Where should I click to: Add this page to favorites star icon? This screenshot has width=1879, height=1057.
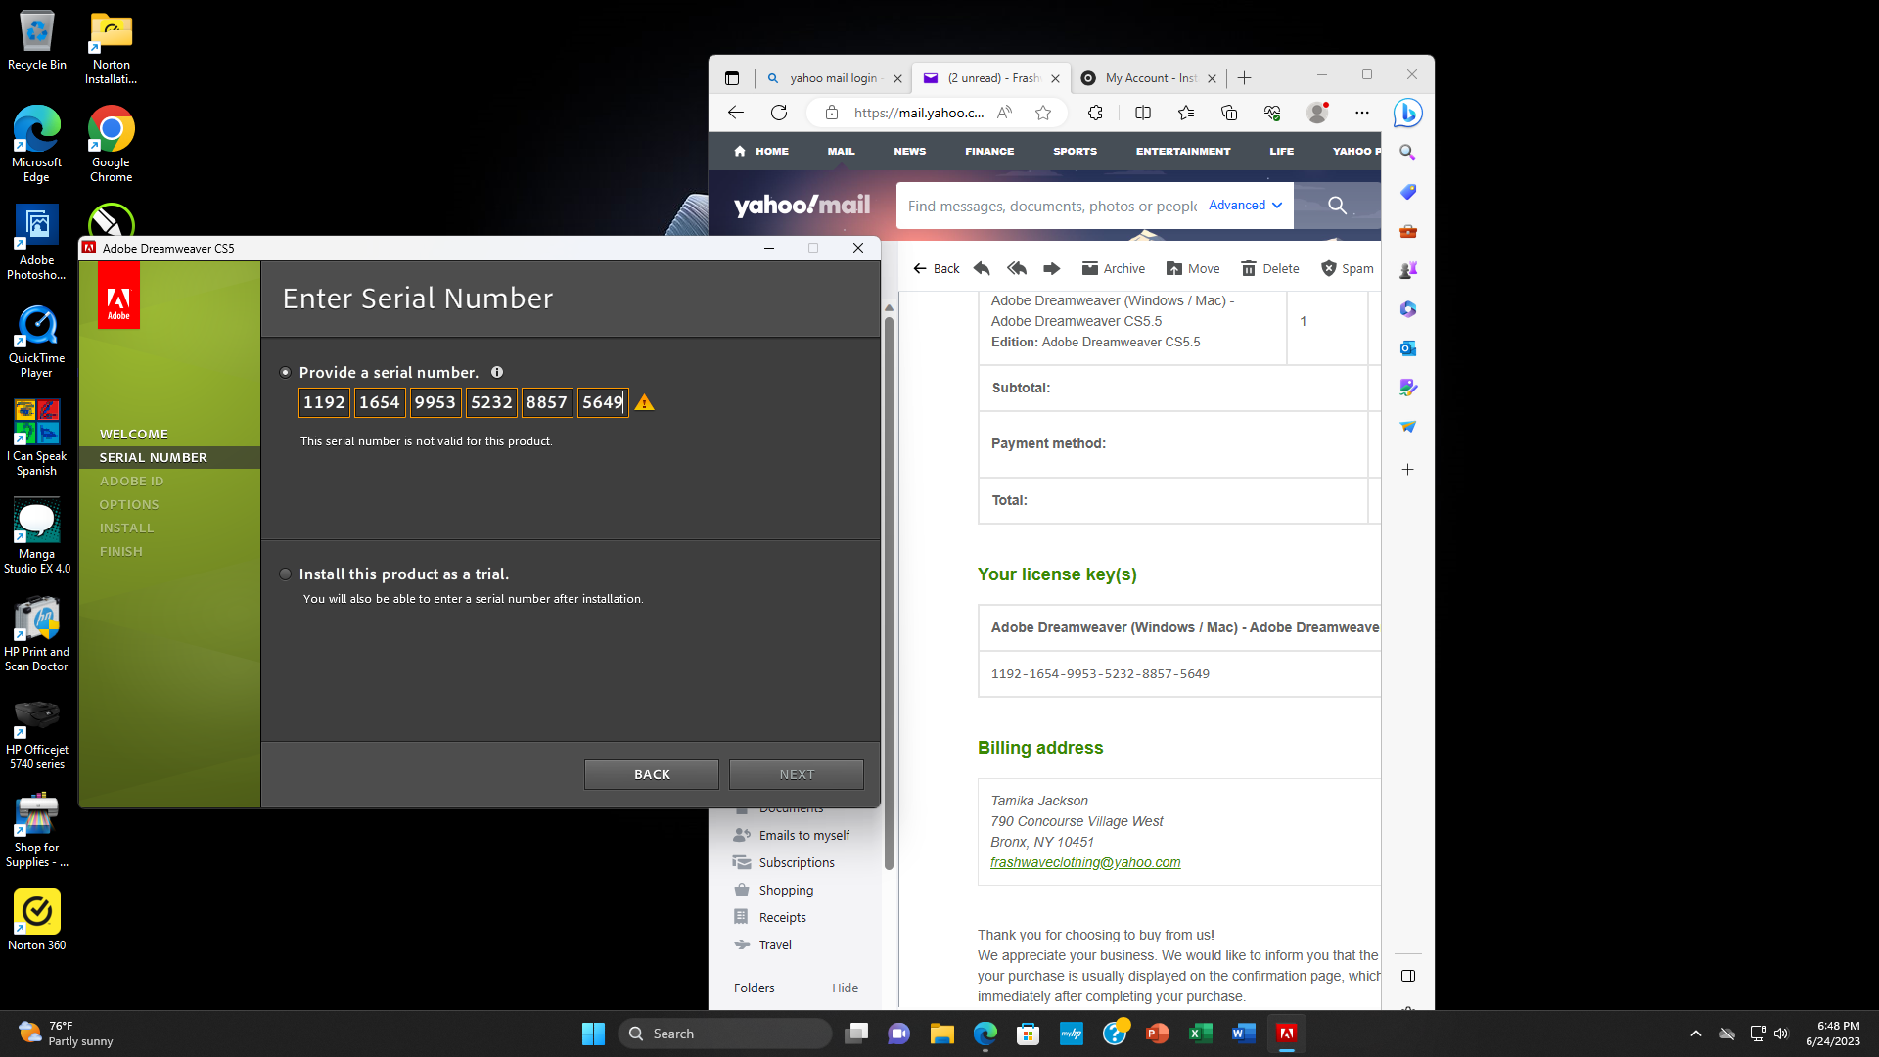point(1043,113)
